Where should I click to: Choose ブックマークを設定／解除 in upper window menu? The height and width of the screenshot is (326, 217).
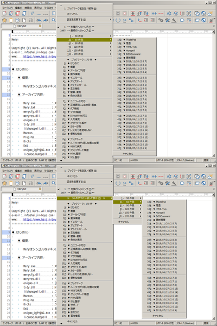point(85,9)
